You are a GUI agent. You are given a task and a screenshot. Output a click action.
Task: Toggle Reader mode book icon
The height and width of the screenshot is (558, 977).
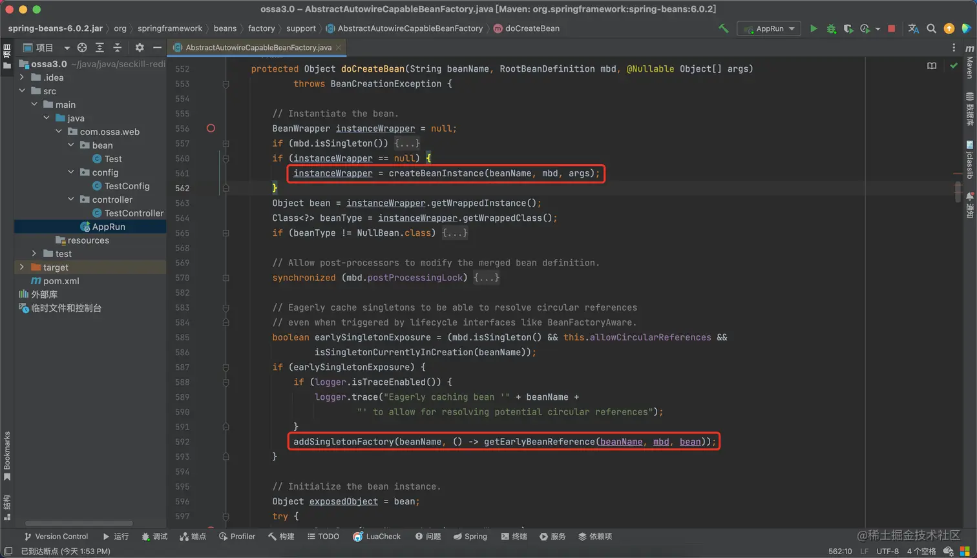(932, 66)
